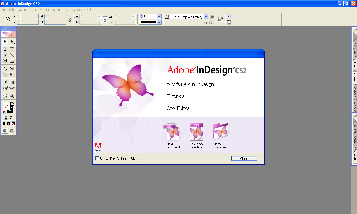Open What's New in InDesign
The image size is (357, 214).
(x=190, y=84)
